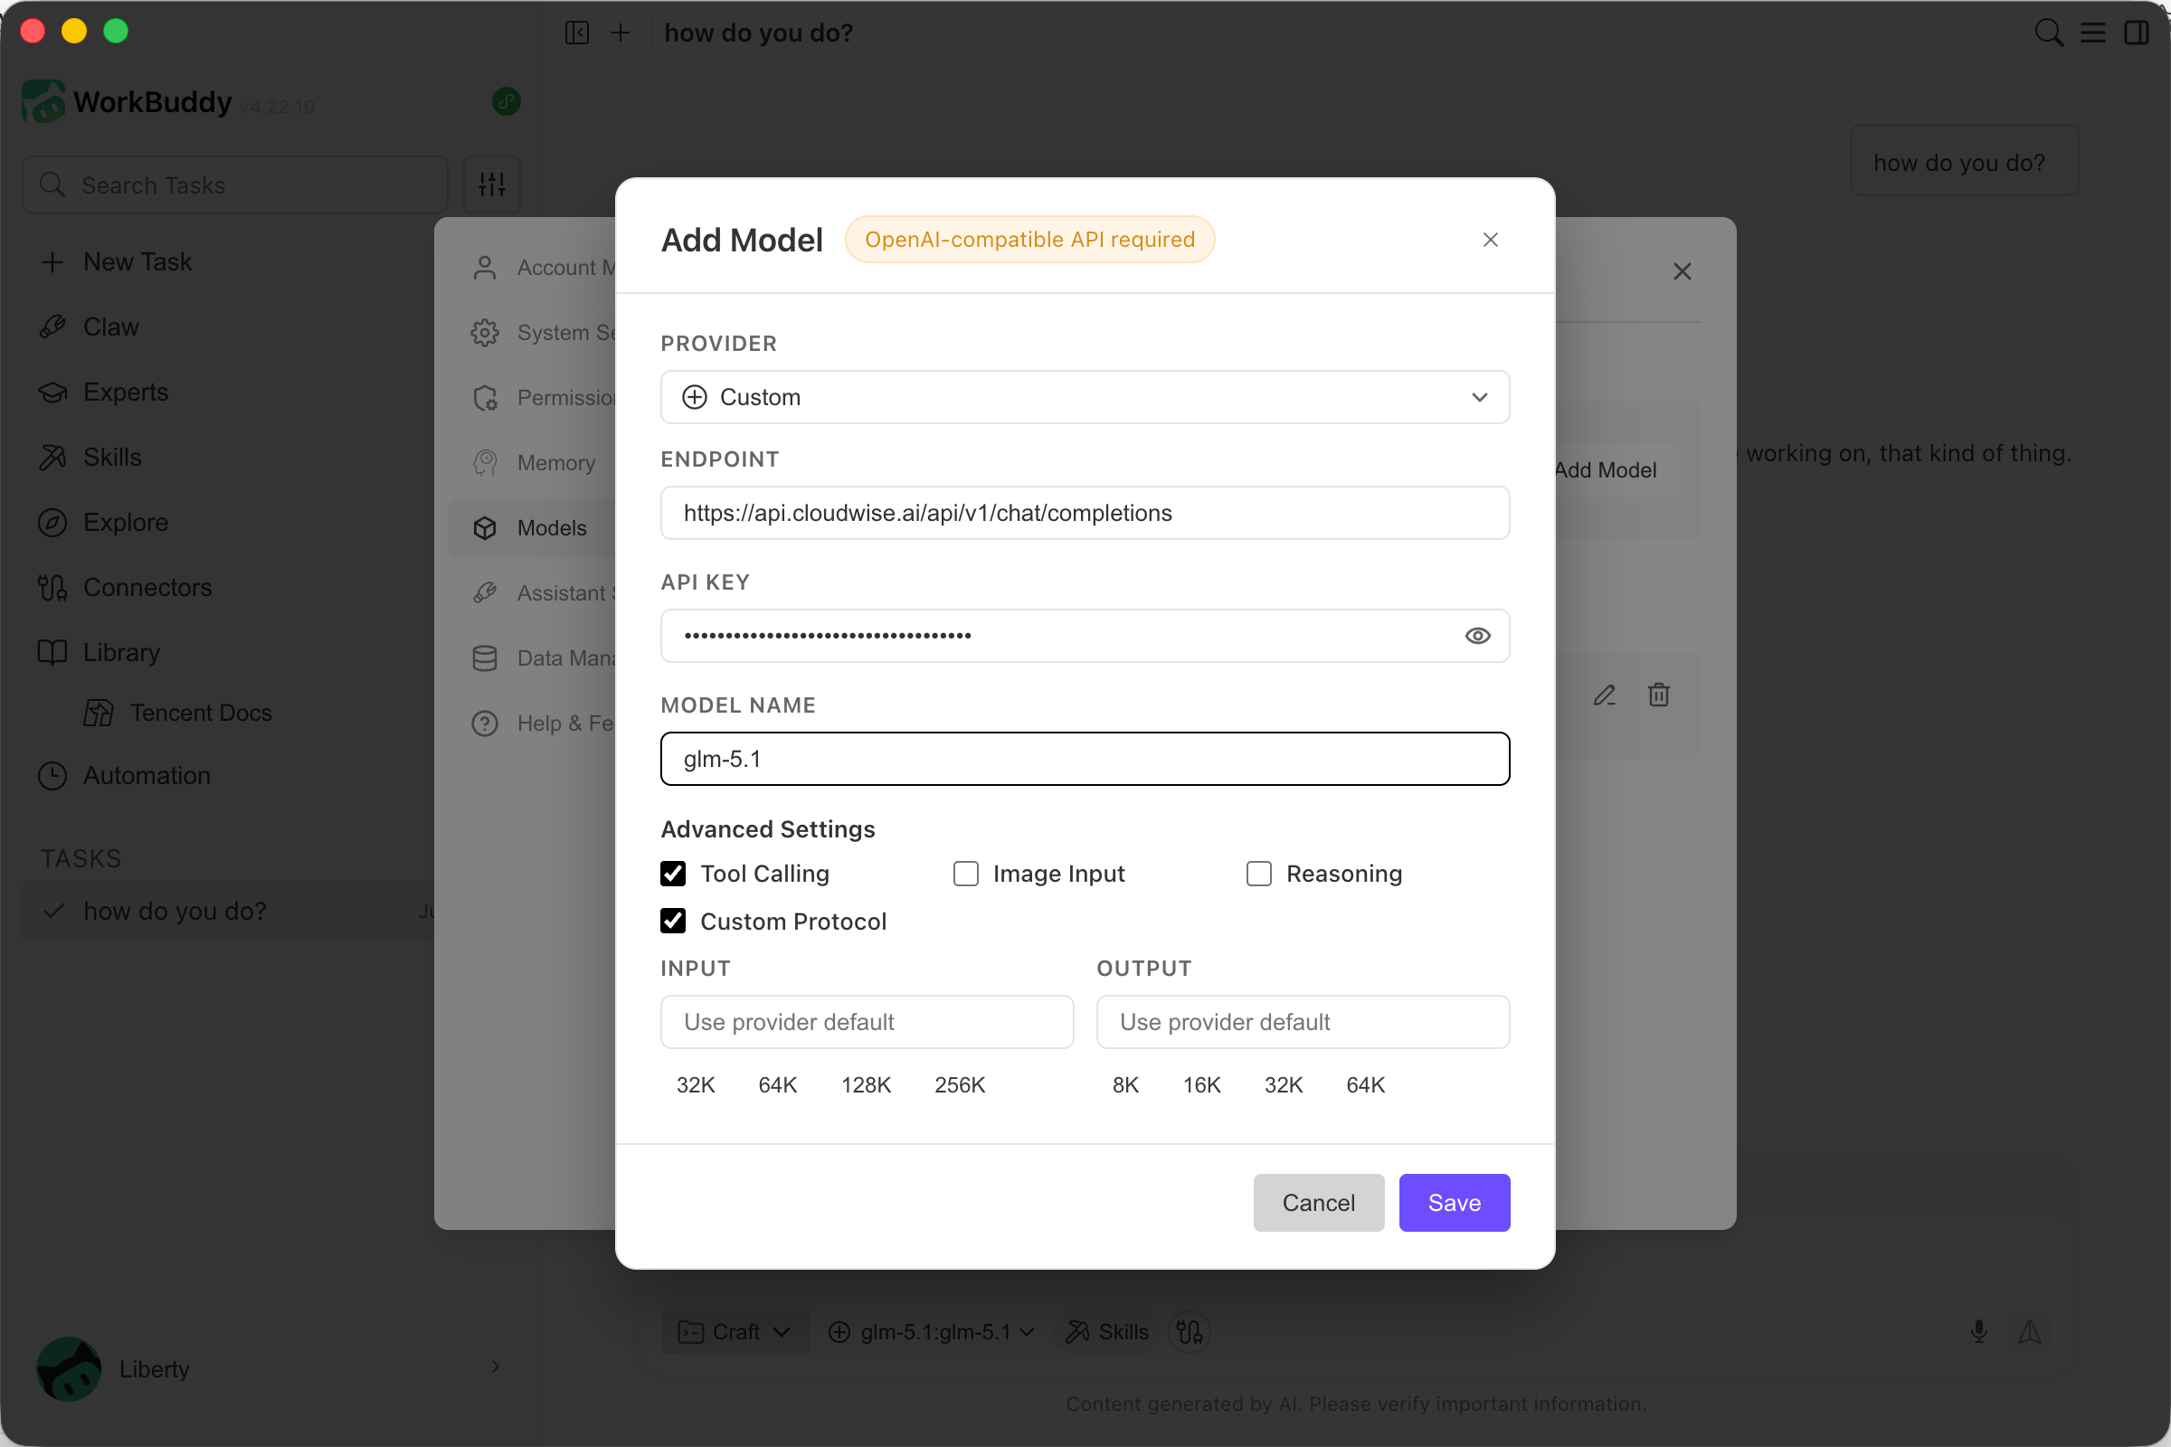Expand the Provider dropdown showing Custom
Image resolution: width=2171 pixels, height=1447 pixels.
pos(1085,397)
